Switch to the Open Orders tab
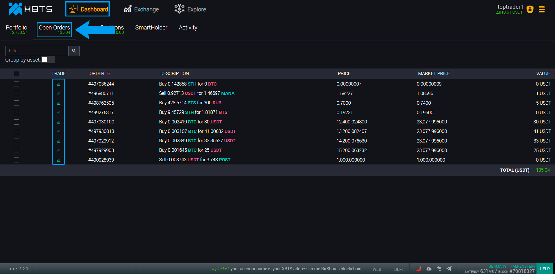Screen dimensions: 555x274 54,29
